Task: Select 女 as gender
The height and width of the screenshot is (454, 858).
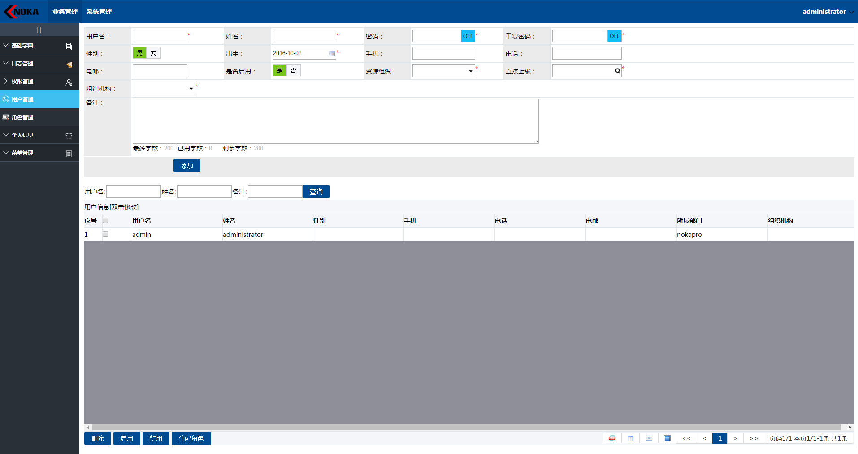Action: [x=154, y=52]
